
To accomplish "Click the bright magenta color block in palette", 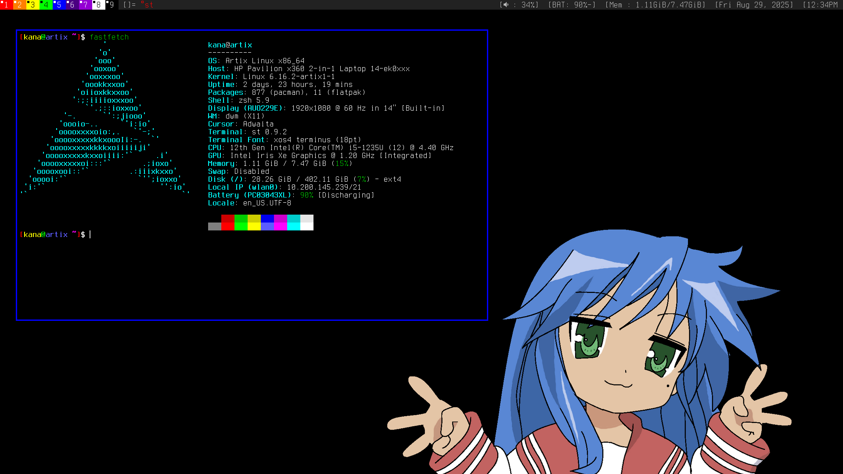I will point(281,226).
